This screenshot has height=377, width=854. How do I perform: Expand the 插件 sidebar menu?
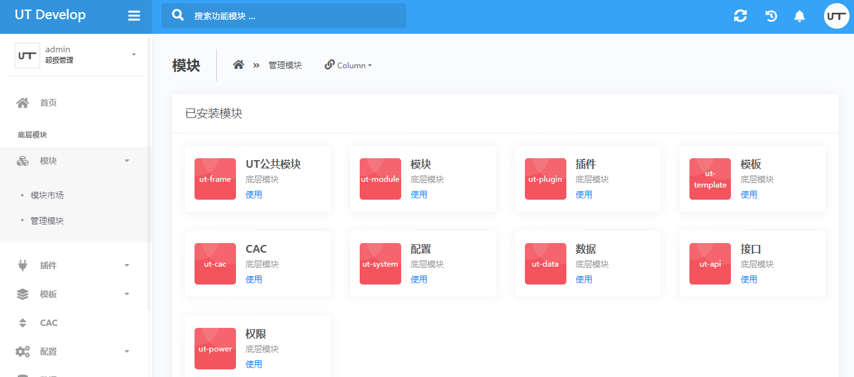point(74,265)
